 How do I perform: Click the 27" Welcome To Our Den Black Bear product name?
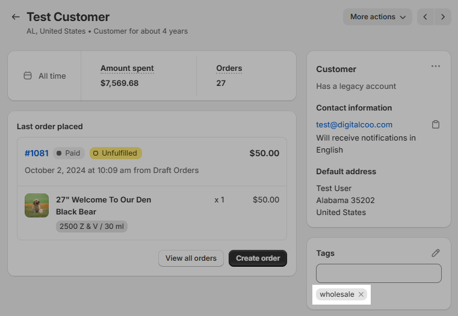tap(104, 206)
